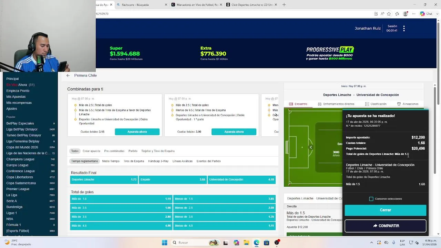Click the previous arrow on the pitch widget
This screenshot has height=248, width=441.
[311, 147]
